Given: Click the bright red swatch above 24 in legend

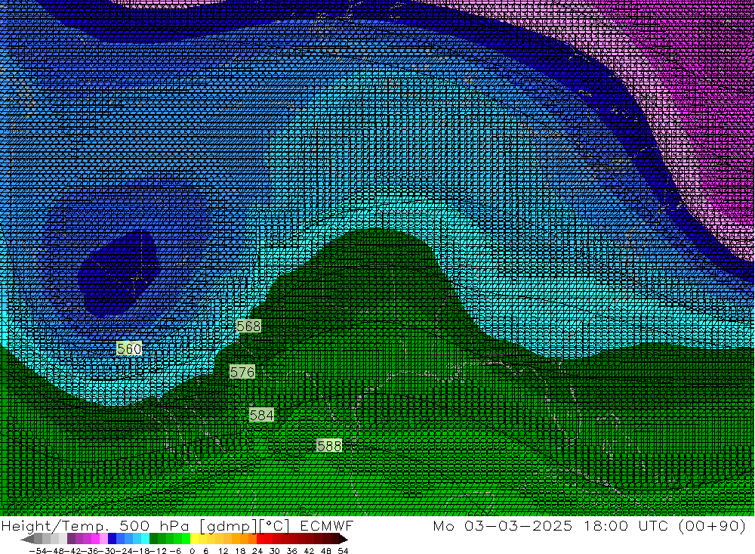Looking at the screenshot, I should (260, 538).
